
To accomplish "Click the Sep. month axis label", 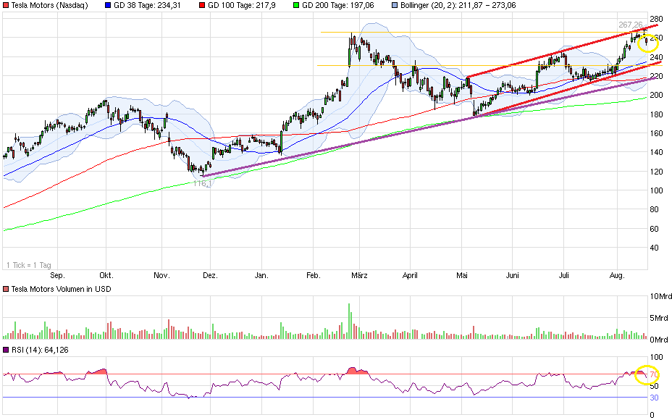I will [x=57, y=276].
